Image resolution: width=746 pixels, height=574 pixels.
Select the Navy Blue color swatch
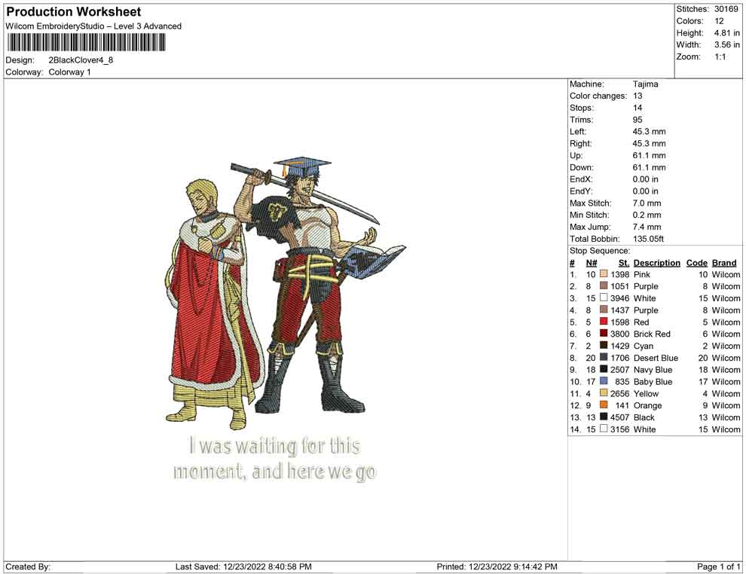(604, 369)
